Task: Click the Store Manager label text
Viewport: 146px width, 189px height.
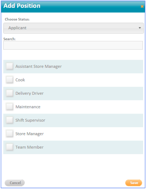Action: coord(30,134)
